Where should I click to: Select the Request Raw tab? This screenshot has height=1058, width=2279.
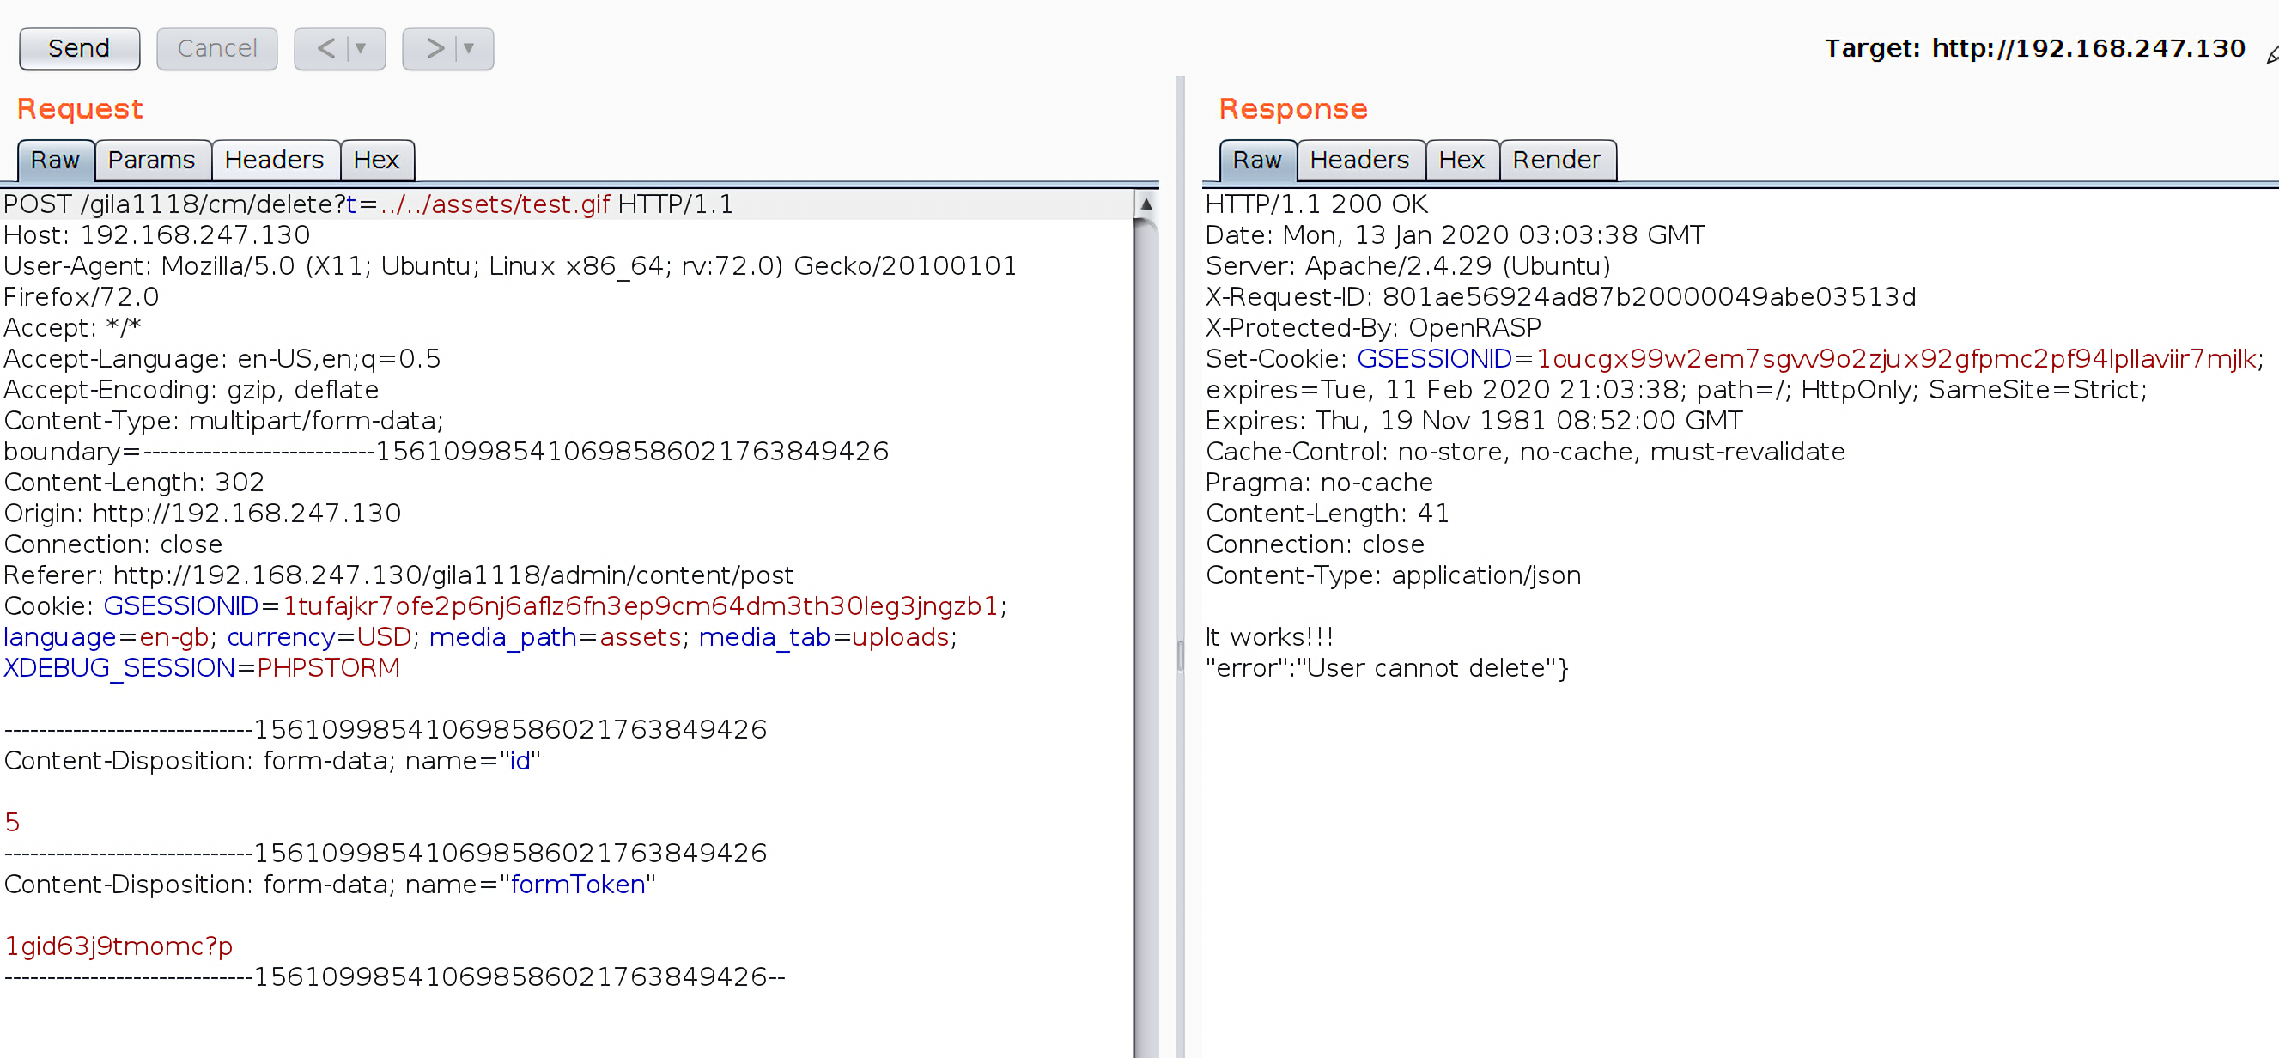(x=55, y=160)
